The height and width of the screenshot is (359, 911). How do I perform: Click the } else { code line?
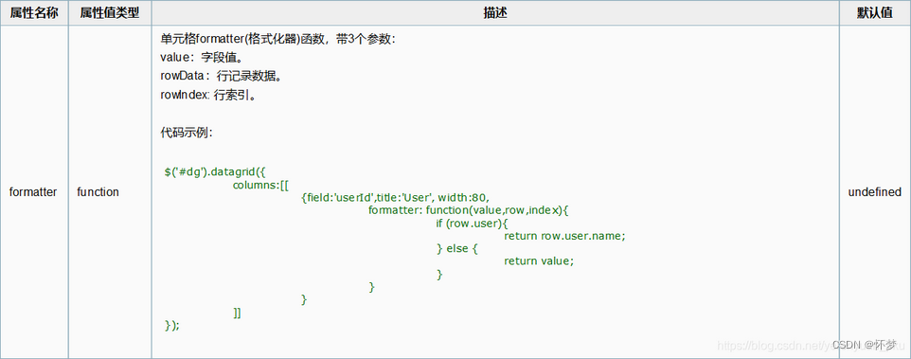(x=456, y=248)
